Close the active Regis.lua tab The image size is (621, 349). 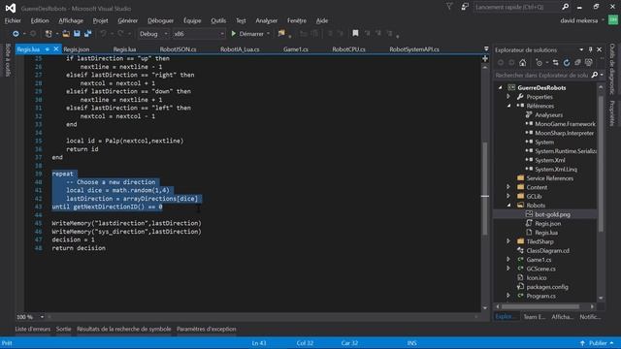click(56, 49)
